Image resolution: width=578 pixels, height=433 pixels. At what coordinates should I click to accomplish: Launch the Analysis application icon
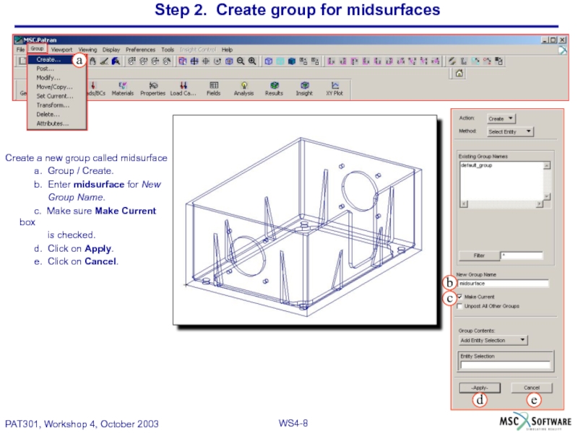[243, 89]
